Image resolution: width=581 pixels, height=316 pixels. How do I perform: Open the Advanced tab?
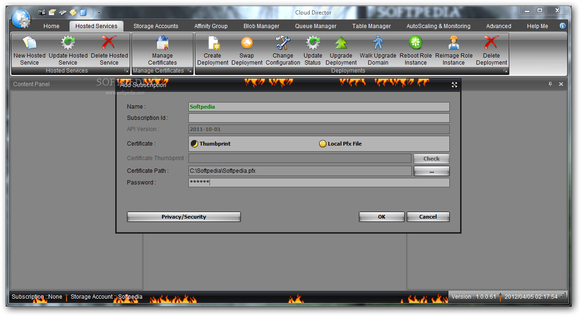[x=499, y=26]
